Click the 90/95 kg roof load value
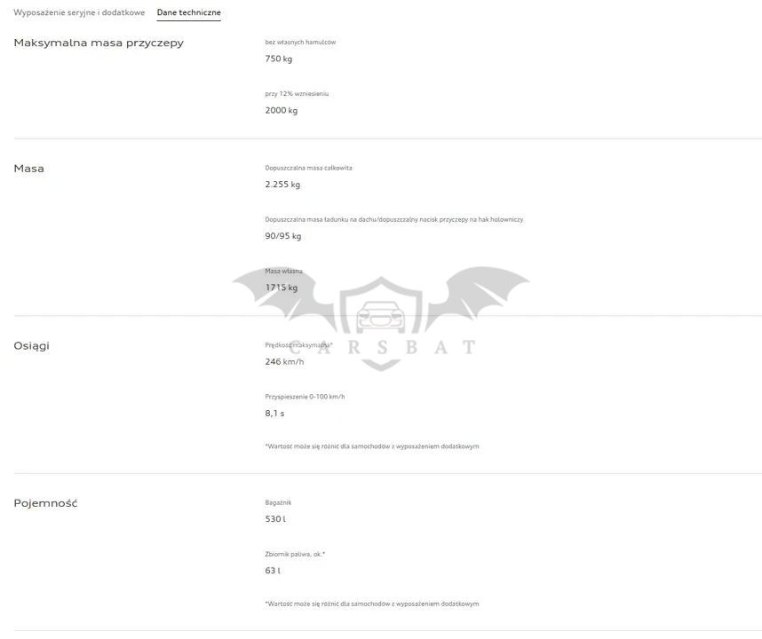The height and width of the screenshot is (639, 762). 282,236
